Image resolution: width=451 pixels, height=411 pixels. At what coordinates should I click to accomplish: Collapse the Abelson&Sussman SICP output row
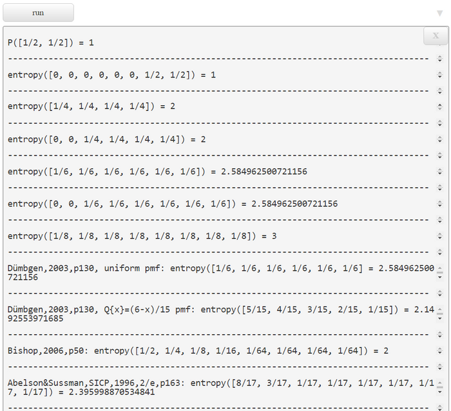[x=439, y=387]
